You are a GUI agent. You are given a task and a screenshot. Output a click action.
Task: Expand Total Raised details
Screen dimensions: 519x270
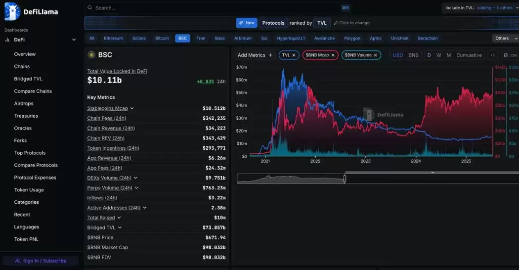pyautogui.click(x=119, y=218)
